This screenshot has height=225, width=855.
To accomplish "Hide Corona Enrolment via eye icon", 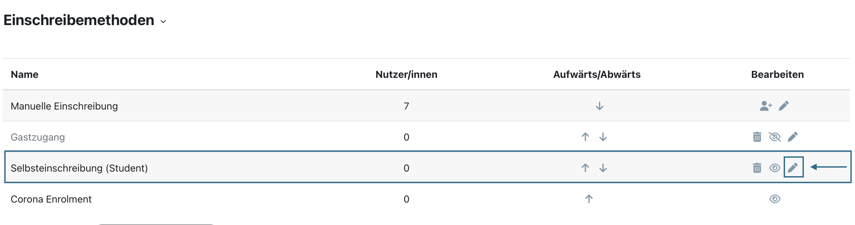I will point(775,199).
